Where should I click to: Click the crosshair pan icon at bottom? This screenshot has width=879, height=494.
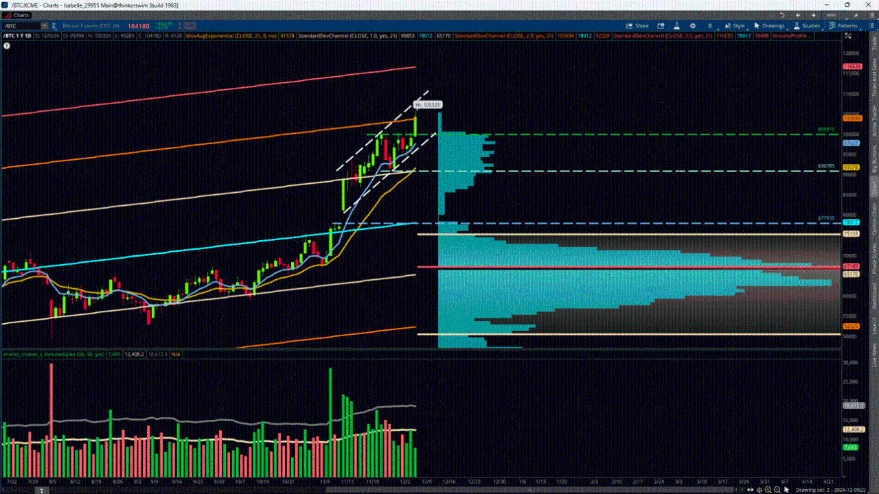coord(760,490)
